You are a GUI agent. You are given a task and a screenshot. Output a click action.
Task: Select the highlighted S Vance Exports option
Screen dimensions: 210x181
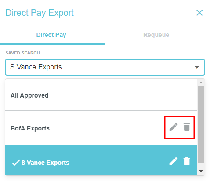pos(101,160)
